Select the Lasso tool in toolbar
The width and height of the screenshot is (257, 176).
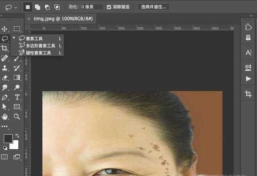pyautogui.click(x=5, y=39)
